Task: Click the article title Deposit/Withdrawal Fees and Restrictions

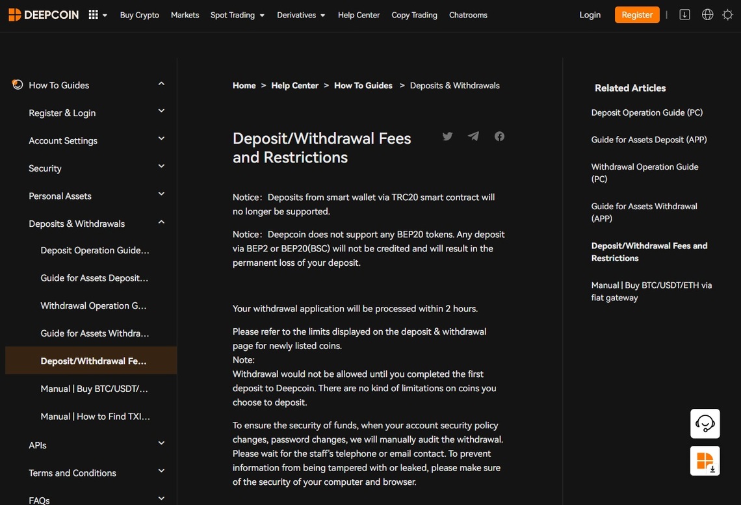Action: 322,148
